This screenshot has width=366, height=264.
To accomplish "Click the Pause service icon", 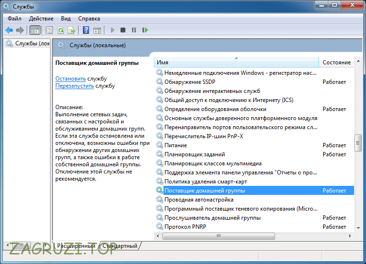I will click(134, 30).
